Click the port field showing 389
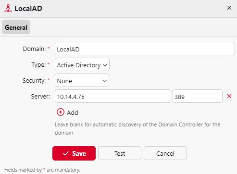237x174 pixels. tap(198, 96)
